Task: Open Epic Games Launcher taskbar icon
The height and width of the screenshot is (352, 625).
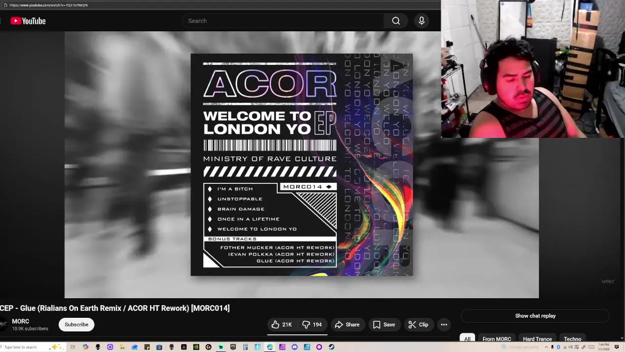Action: [233, 347]
